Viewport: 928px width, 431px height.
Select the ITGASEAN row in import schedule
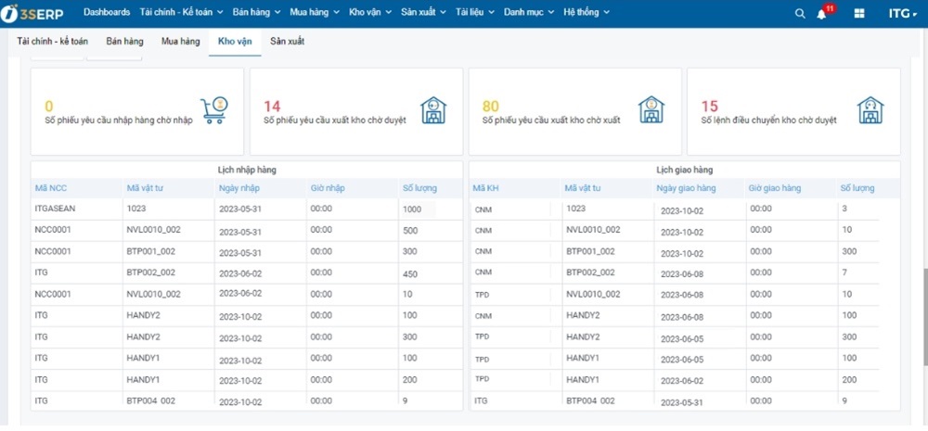pyautogui.click(x=54, y=209)
